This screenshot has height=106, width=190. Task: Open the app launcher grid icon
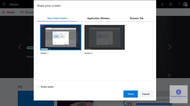(4, 4)
